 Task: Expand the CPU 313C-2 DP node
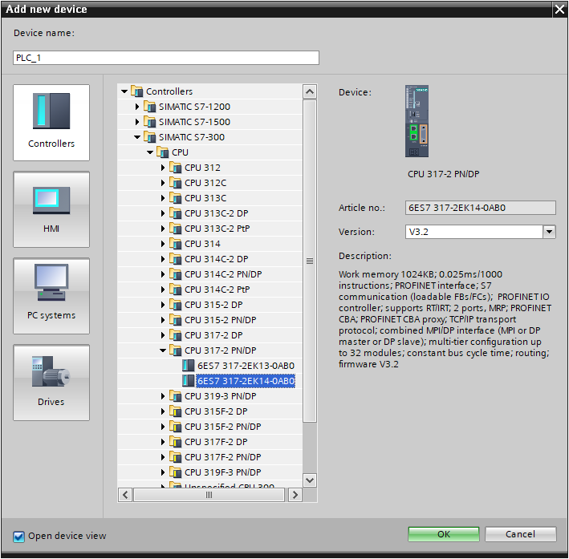pyautogui.click(x=163, y=213)
